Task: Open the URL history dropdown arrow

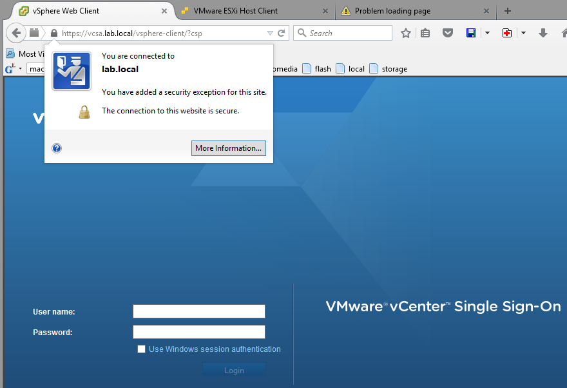Action: click(270, 34)
